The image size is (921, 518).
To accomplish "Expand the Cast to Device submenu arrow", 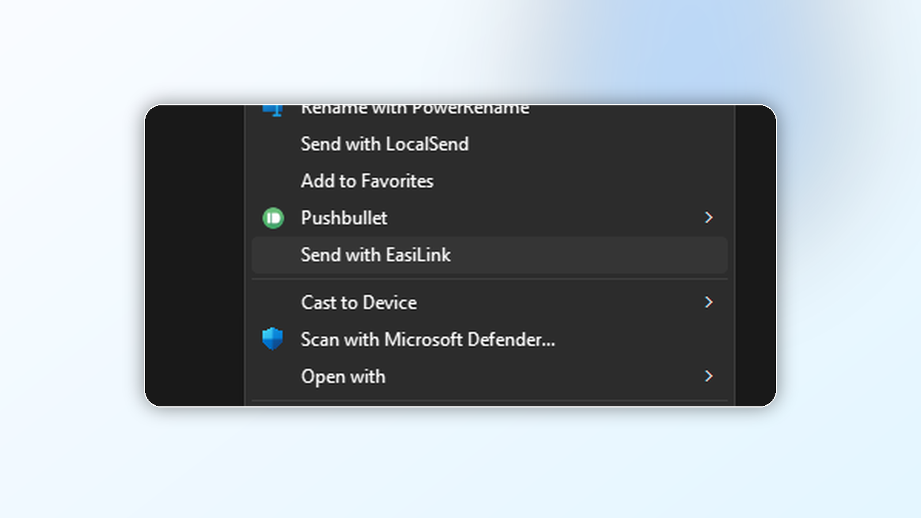I will coord(709,302).
